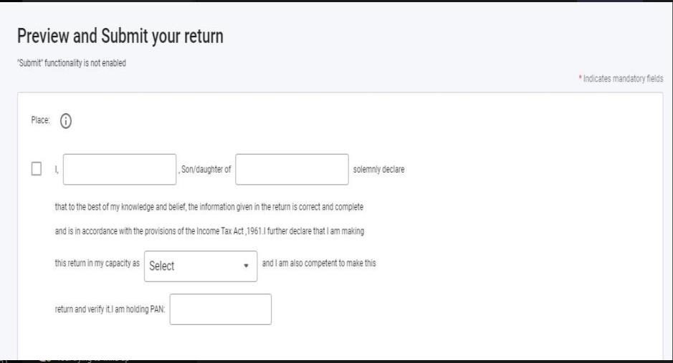Click the "Preview and Submit your return" heading
Screen dimensions: 673x363
click(120, 37)
